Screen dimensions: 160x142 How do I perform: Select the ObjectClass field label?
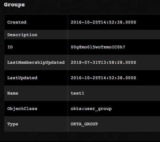point(22,109)
